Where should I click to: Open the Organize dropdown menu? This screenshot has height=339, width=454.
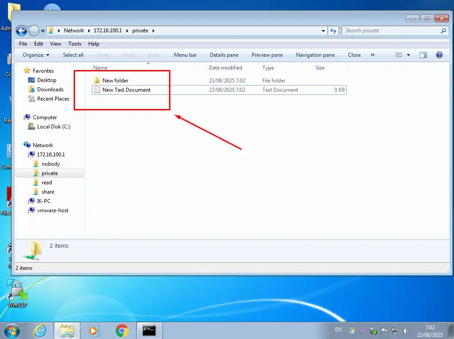pyautogui.click(x=36, y=55)
